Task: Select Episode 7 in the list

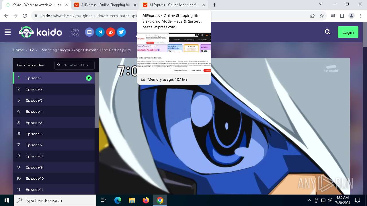Action: [x=54, y=145]
